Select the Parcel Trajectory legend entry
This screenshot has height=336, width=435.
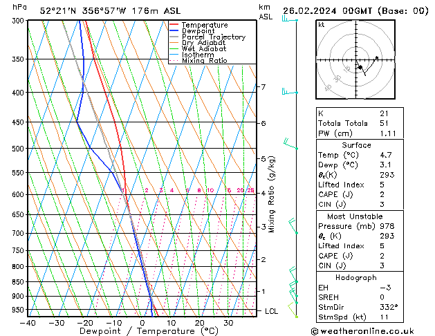tap(213, 37)
